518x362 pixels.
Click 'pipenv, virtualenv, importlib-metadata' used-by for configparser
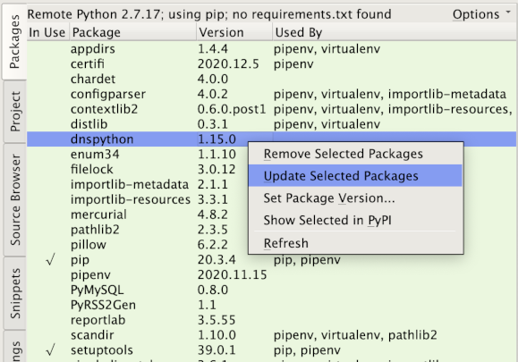pos(390,94)
